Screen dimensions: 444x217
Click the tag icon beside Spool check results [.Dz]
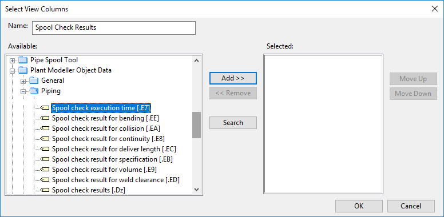pos(45,190)
